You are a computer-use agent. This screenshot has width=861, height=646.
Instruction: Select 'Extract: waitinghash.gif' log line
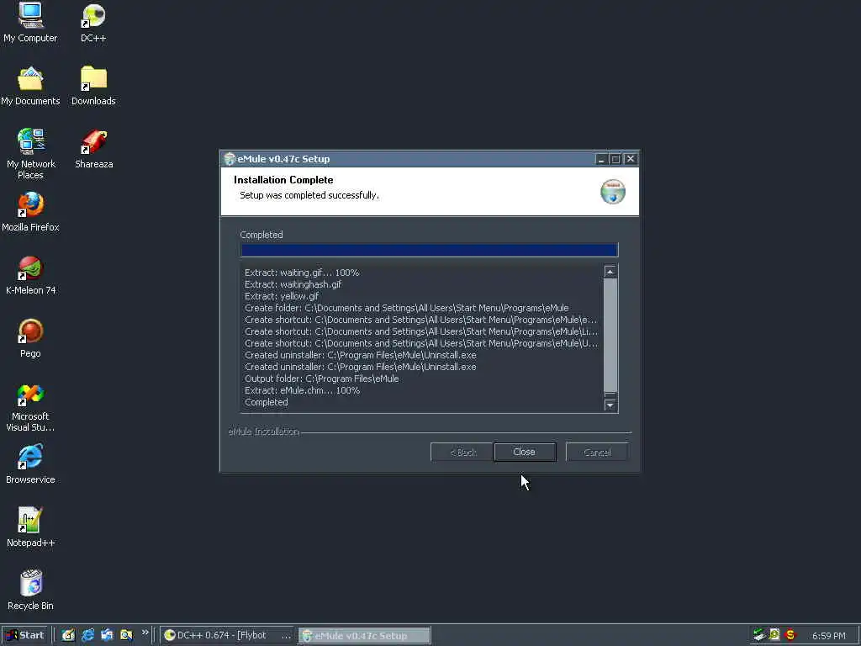click(x=293, y=284)
